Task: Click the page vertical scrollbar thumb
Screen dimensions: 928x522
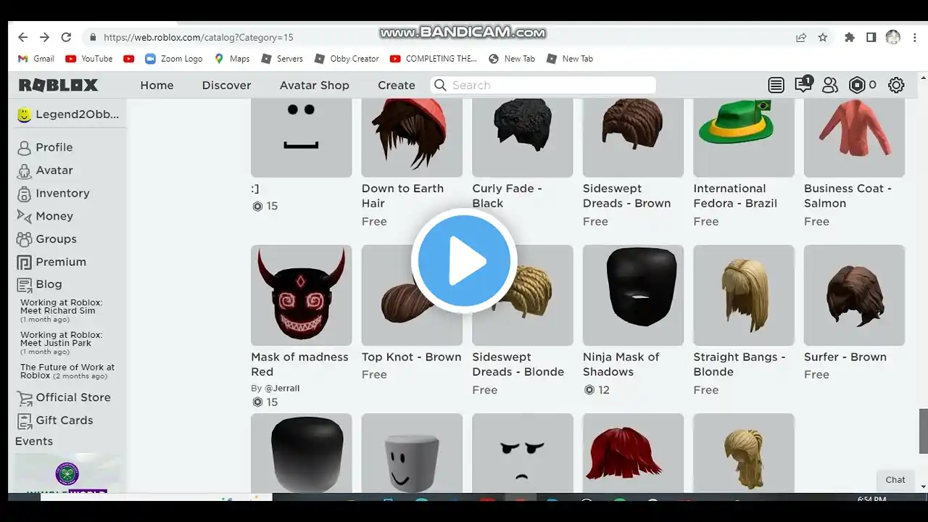Action: pyautogui.click(x=923, y=431)
